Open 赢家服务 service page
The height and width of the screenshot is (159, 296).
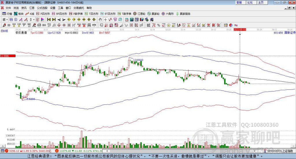(x=183, y=14)
